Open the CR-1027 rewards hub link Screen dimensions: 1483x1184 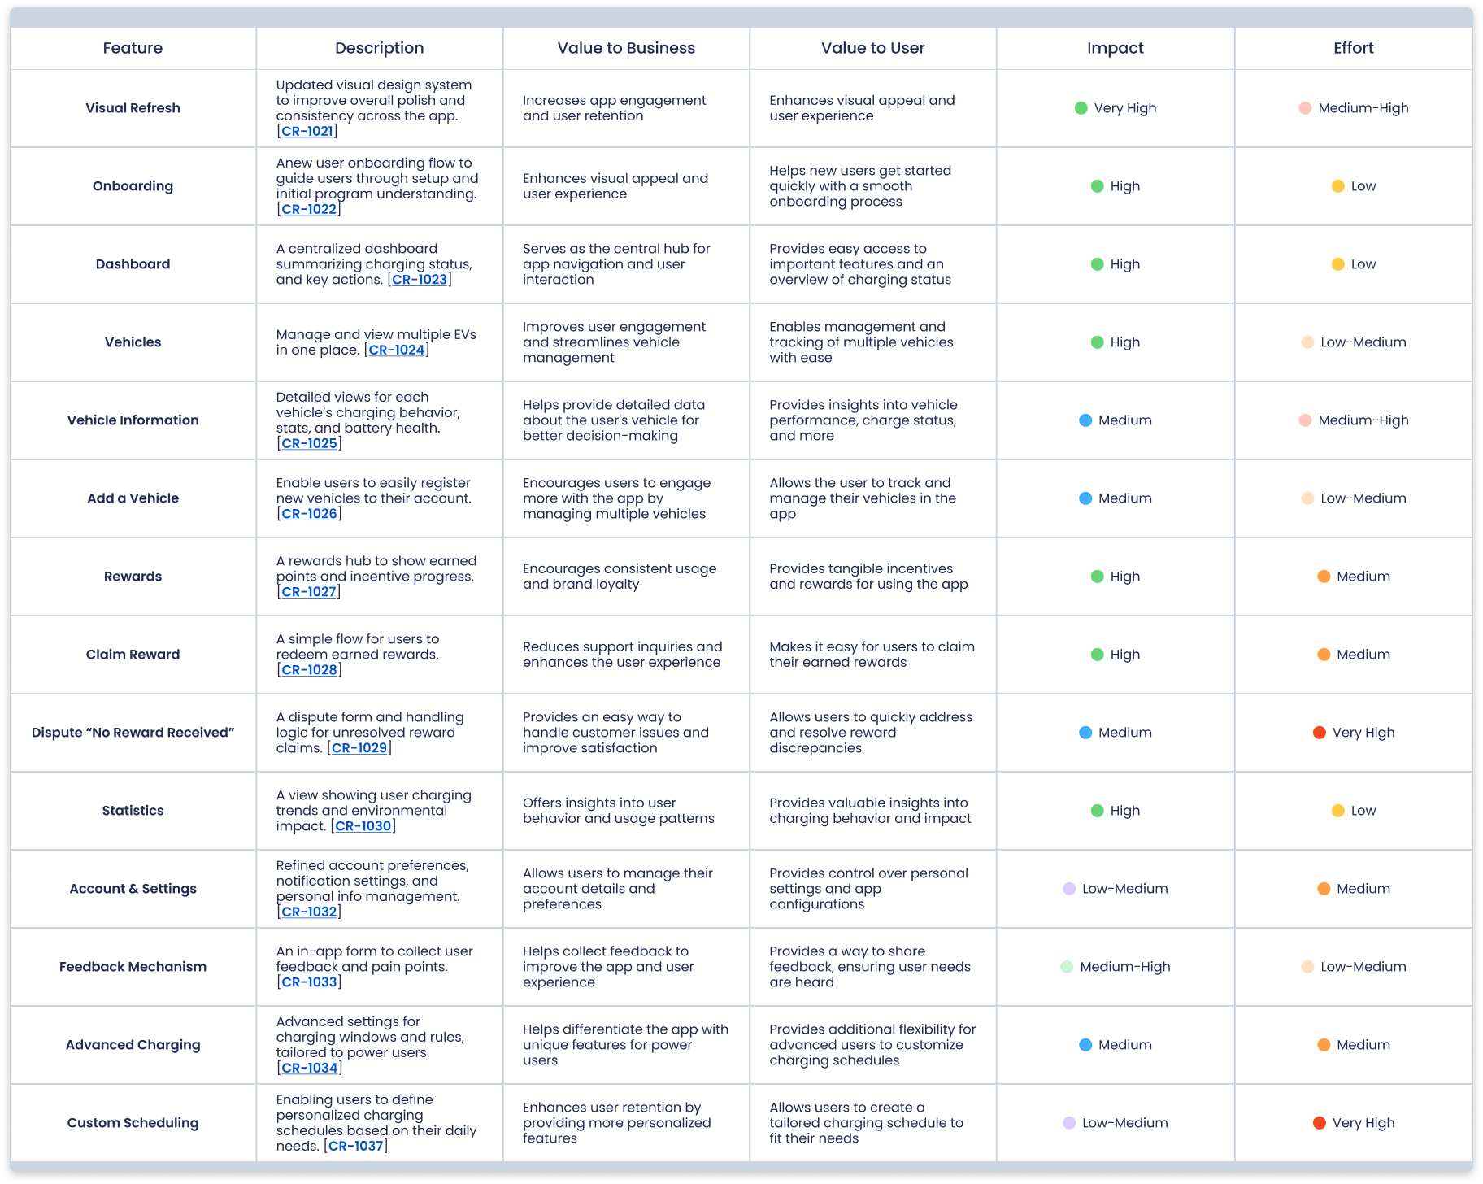pyautogui.click(x=308, y=592)
